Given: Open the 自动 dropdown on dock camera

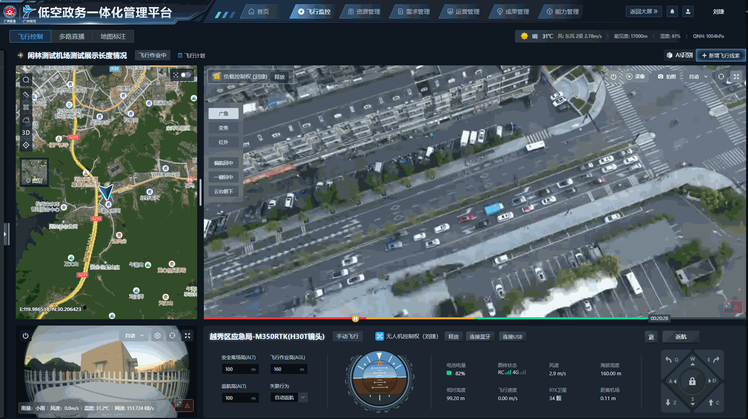Looking at the screenshot, I should pyautogui.click(x=134, y=335).
